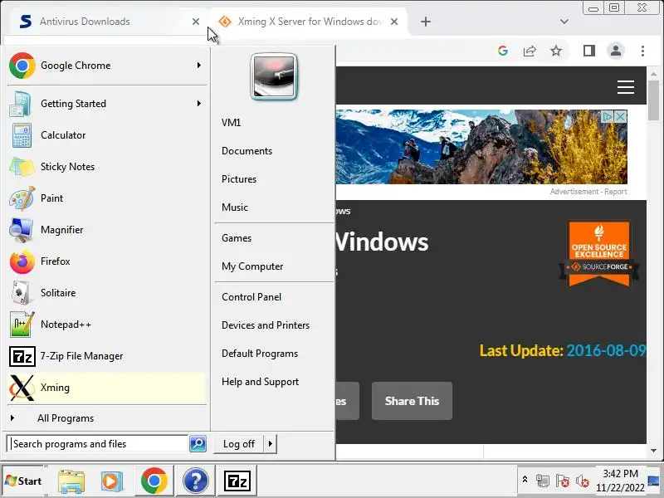Click the muted volume tray icon
The width and height of the screenshot is (664, 498).
[x=583, y=481]
